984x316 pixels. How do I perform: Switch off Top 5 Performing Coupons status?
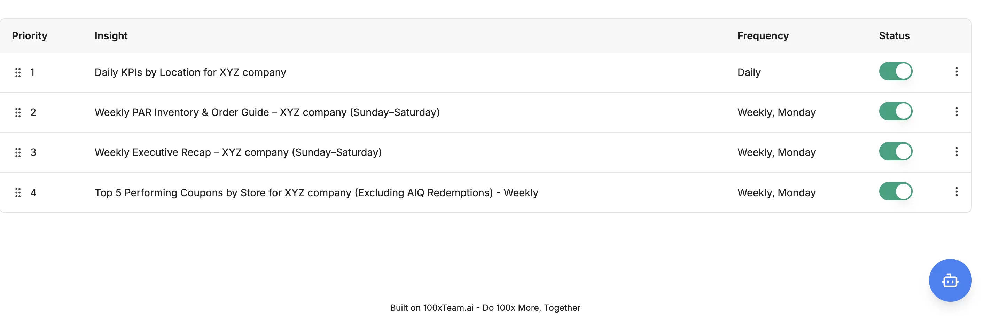pyautogui.click(x=895, y=192)
